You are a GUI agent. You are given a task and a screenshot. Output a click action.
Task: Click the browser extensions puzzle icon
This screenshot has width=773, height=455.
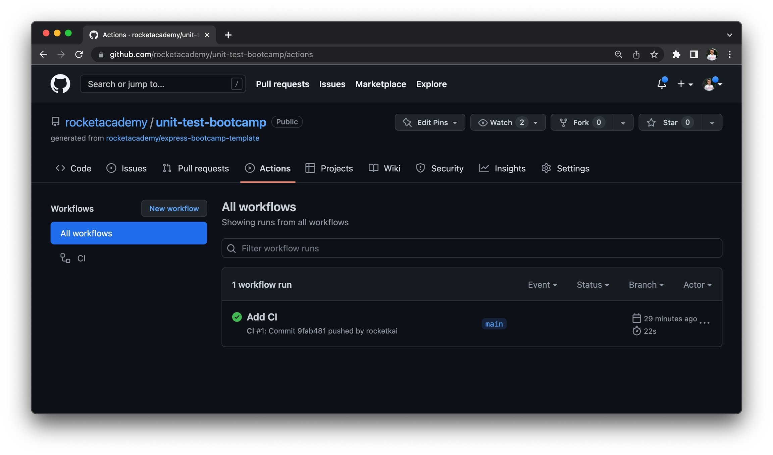pos(676,54)
